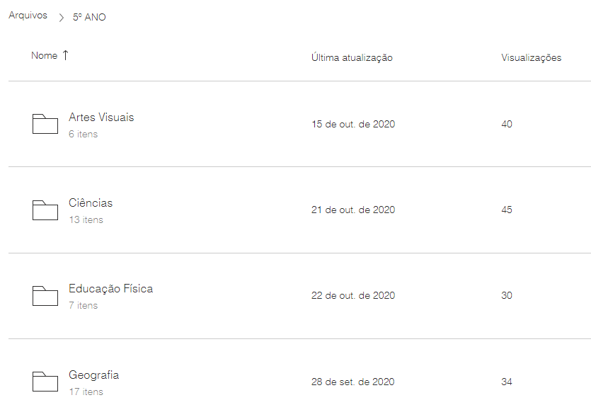Viewport: 591px width, 417px height.
Task: Click the Educação Física folder icon
Action: [45, 296]
